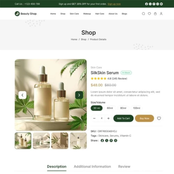Open the search icon in header

click(x=143, y=14)
